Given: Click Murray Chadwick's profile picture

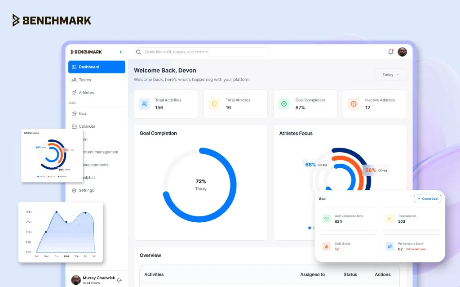Looking at the screenshot, I should point(76,280).
